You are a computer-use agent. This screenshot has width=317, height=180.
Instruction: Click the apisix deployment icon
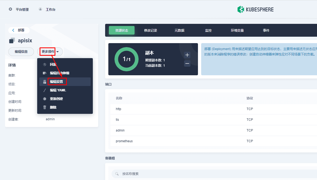click(12, 40)
